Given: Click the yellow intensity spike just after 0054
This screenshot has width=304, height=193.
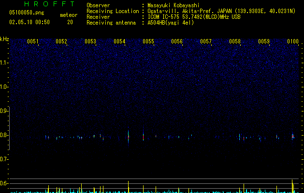Looking at the screenshot, I should 129,187.
